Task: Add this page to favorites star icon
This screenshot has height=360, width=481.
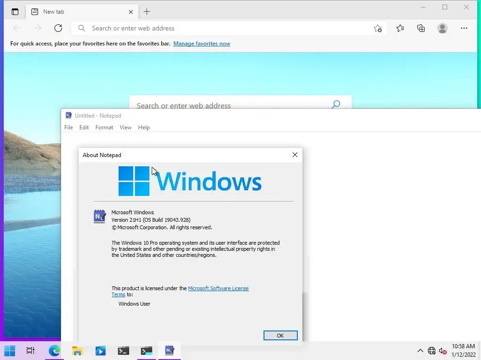Action: (378, 29)
